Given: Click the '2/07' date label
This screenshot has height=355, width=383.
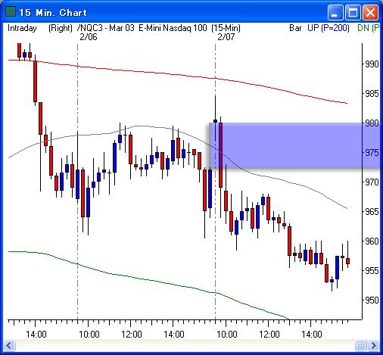Looking at the screenshot, I should (x=226, y=37).
